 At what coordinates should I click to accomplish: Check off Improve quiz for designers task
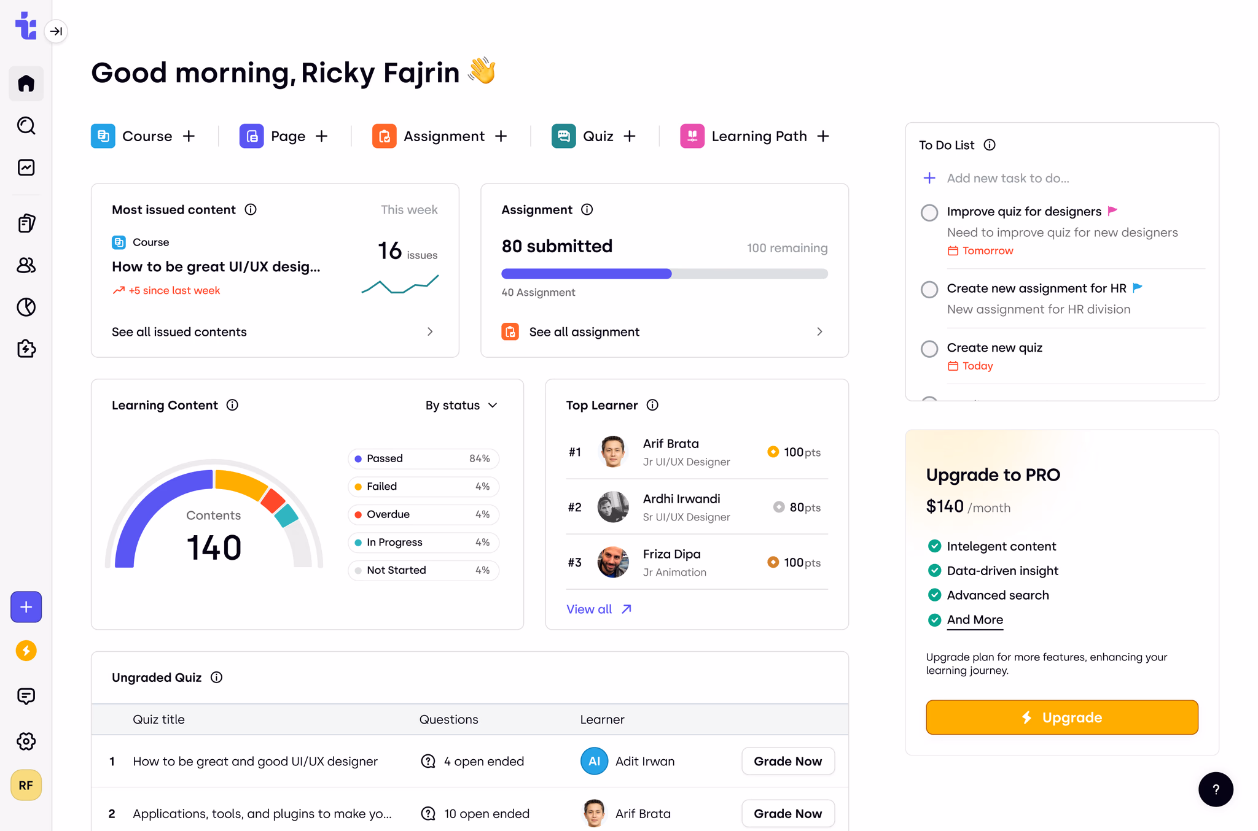click(x=929, y=212)
